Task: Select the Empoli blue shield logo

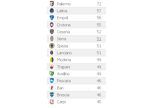Action: click(x=52, y=18)
